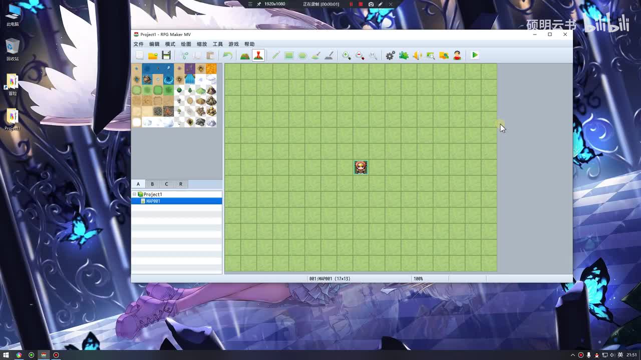Open the Character Generator icon
This screenshot has width=641, height=360.
[x=457, y=55]
